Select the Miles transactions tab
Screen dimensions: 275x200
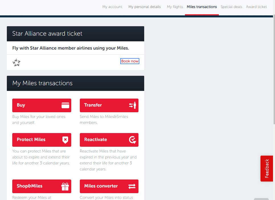coord(202,7)
